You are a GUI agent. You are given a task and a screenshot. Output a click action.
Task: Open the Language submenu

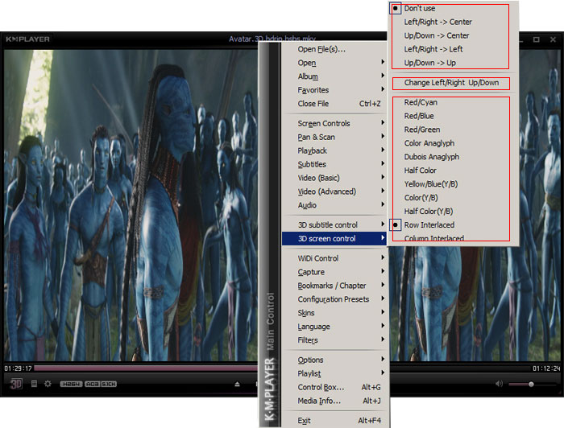pos(334,327)
